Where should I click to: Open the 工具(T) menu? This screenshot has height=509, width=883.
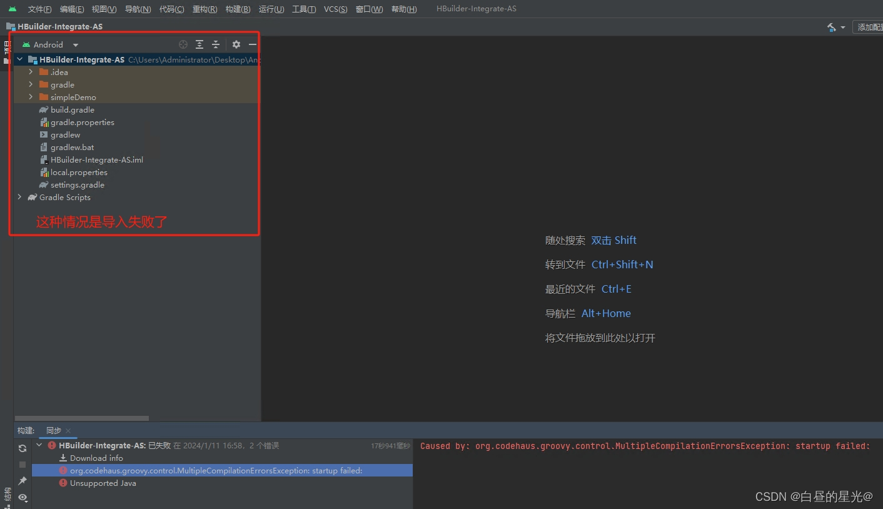point(304,9)
